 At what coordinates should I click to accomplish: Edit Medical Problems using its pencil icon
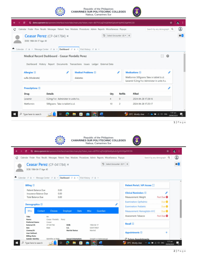119,72
